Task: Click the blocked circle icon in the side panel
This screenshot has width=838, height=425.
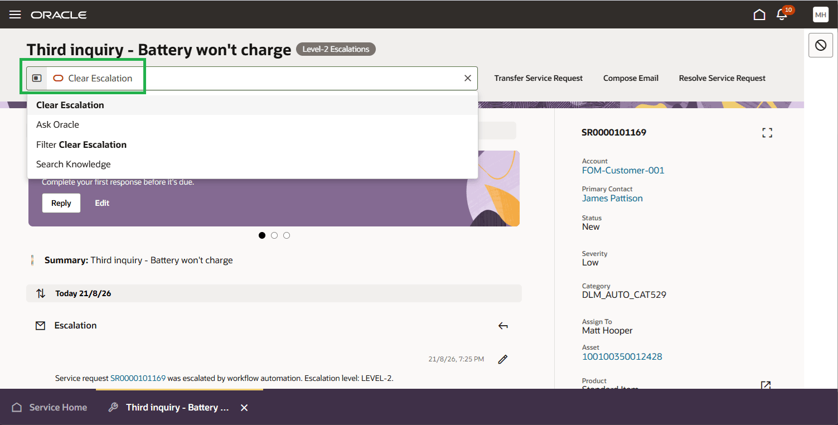Action: click(821, 45)
